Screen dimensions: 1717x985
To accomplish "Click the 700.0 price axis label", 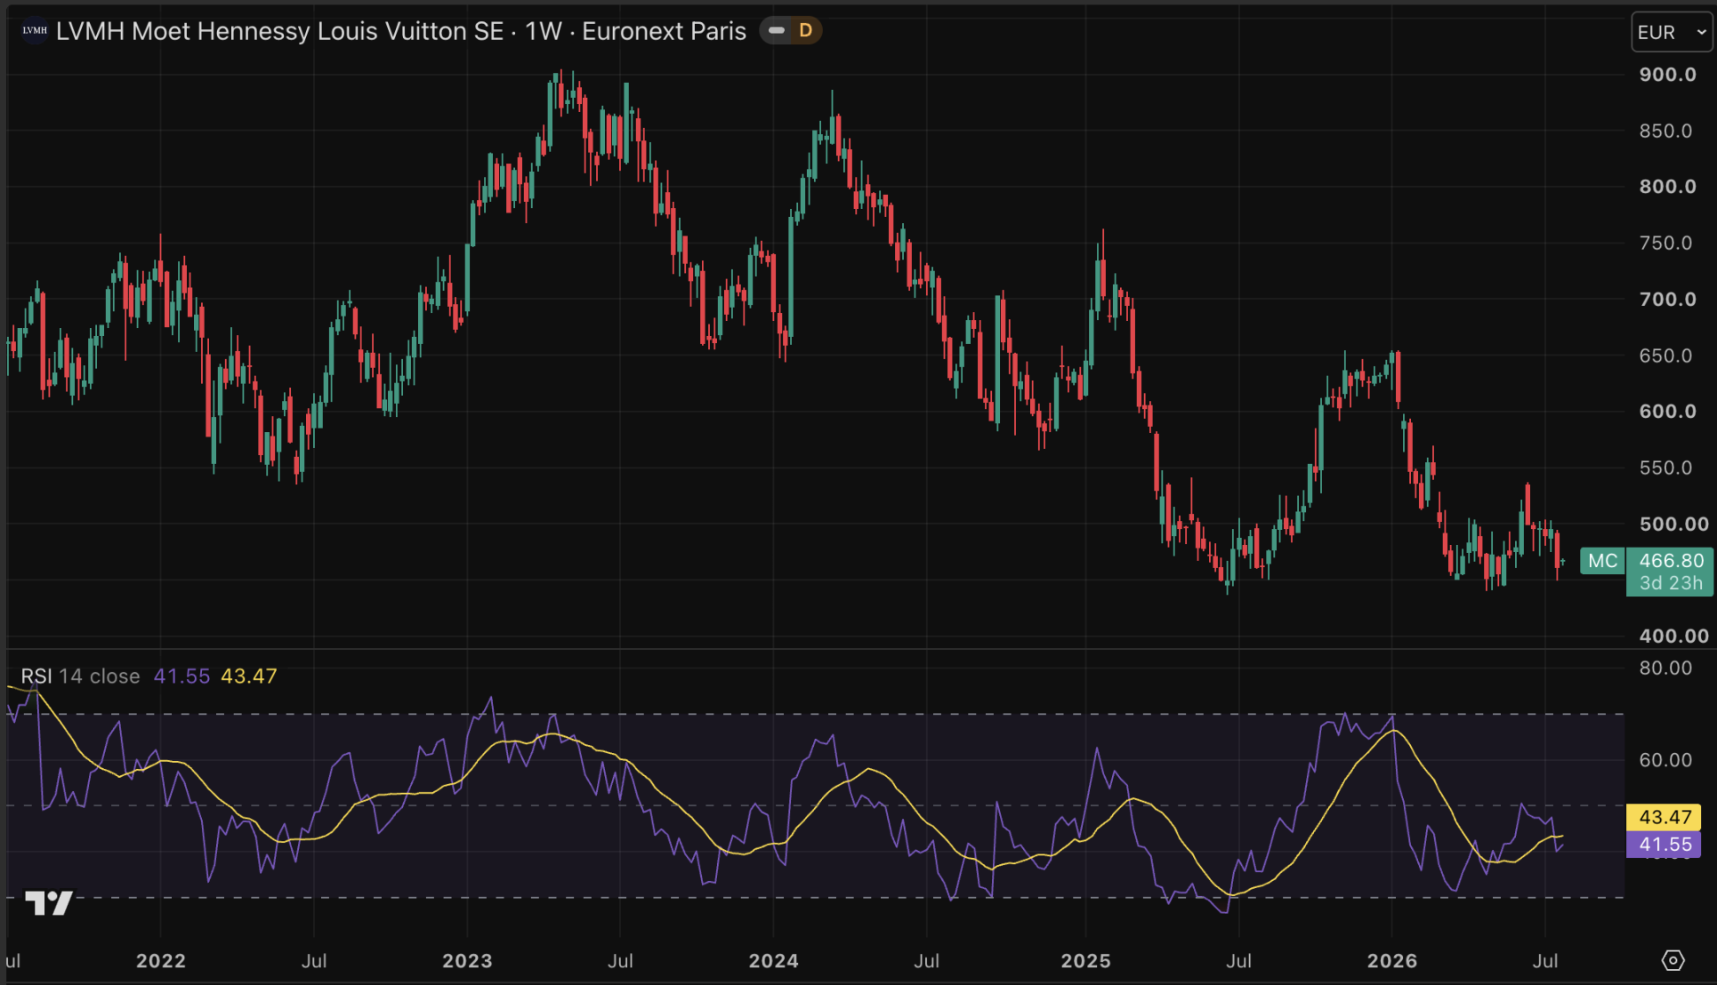I will [x=1667, y=299].
